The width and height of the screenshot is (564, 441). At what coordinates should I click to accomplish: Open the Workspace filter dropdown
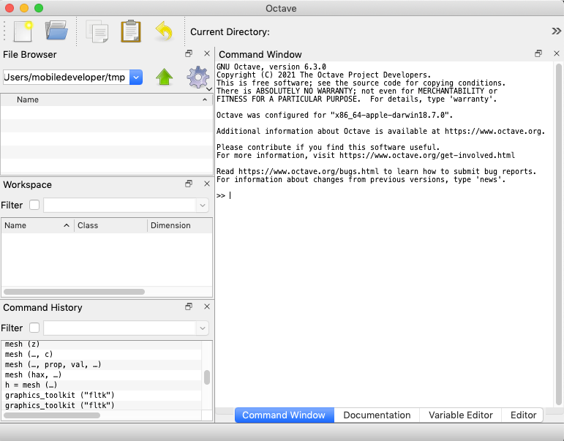(203, 206)
